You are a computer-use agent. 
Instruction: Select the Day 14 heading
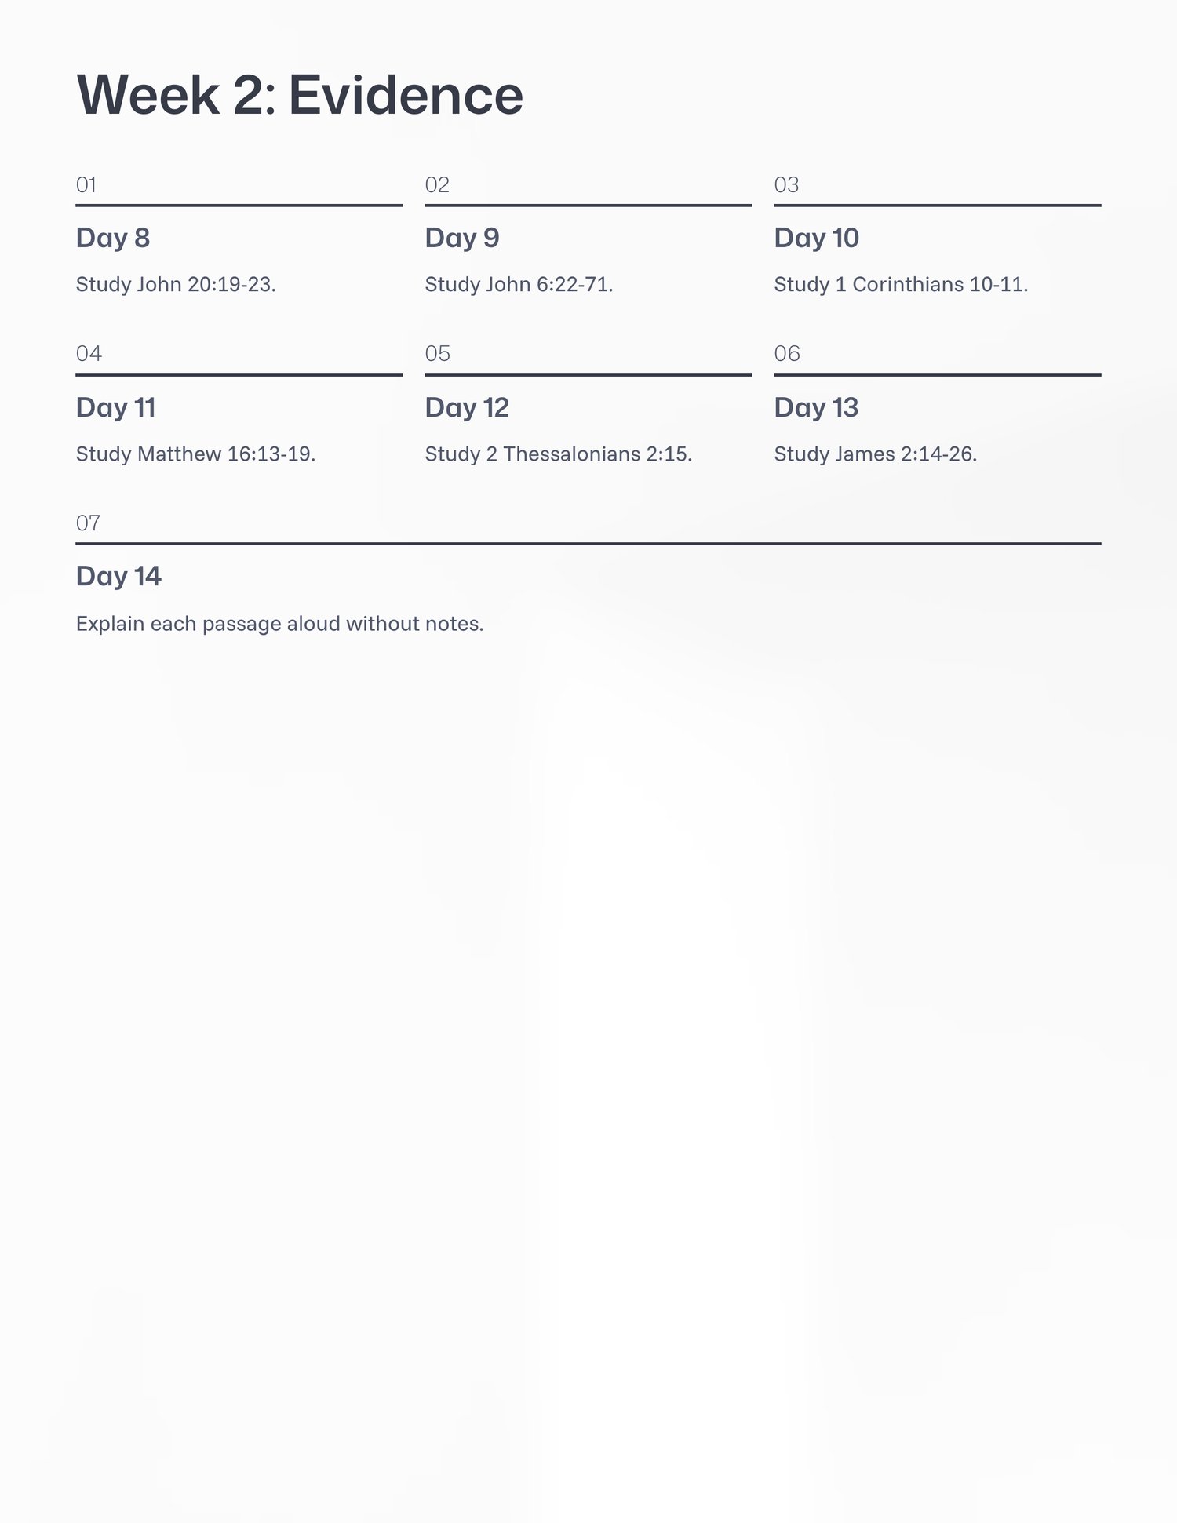pos(118,576)
